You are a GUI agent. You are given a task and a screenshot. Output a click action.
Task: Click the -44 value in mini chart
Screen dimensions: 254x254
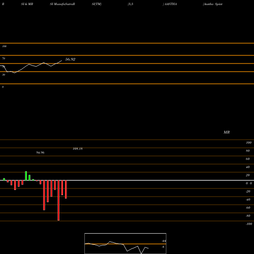tap(164, 241)
